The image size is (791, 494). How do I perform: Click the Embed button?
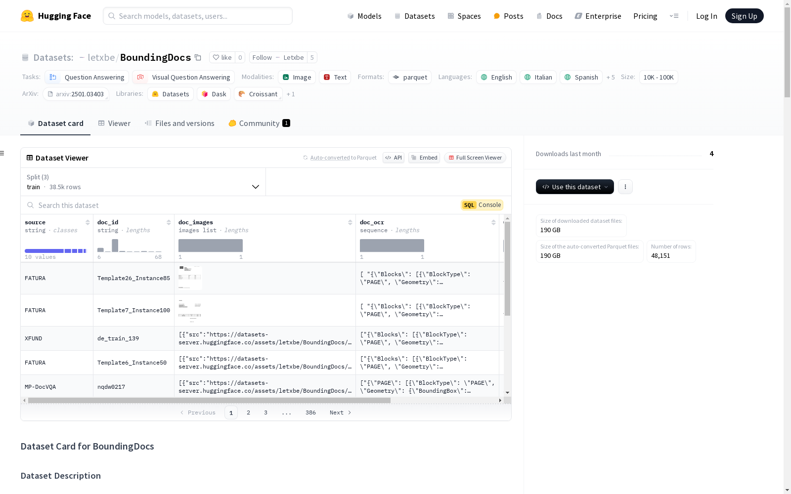pyautogui.click(x=424, y=158)
